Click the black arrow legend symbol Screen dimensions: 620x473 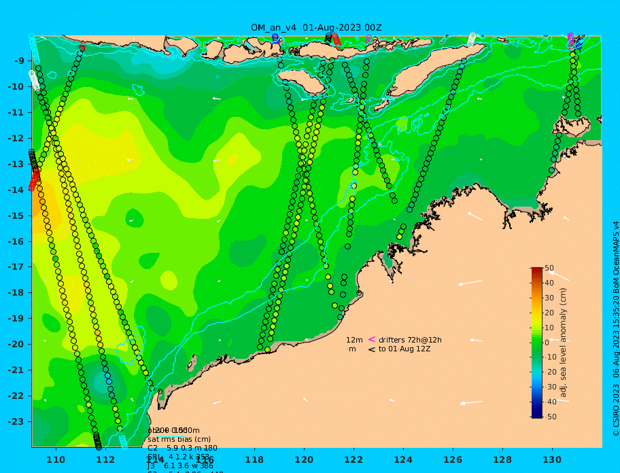372,349
